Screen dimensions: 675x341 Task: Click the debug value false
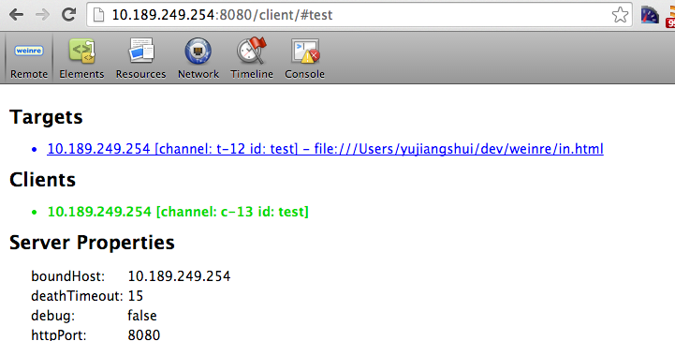click(142, 316)
